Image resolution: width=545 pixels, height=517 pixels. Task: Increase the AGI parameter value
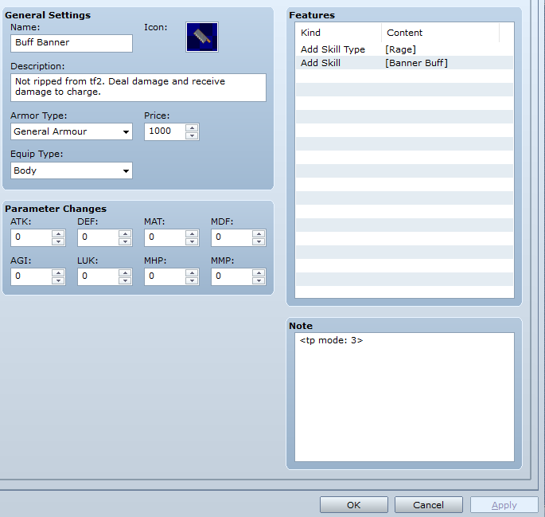pos(58,272)
